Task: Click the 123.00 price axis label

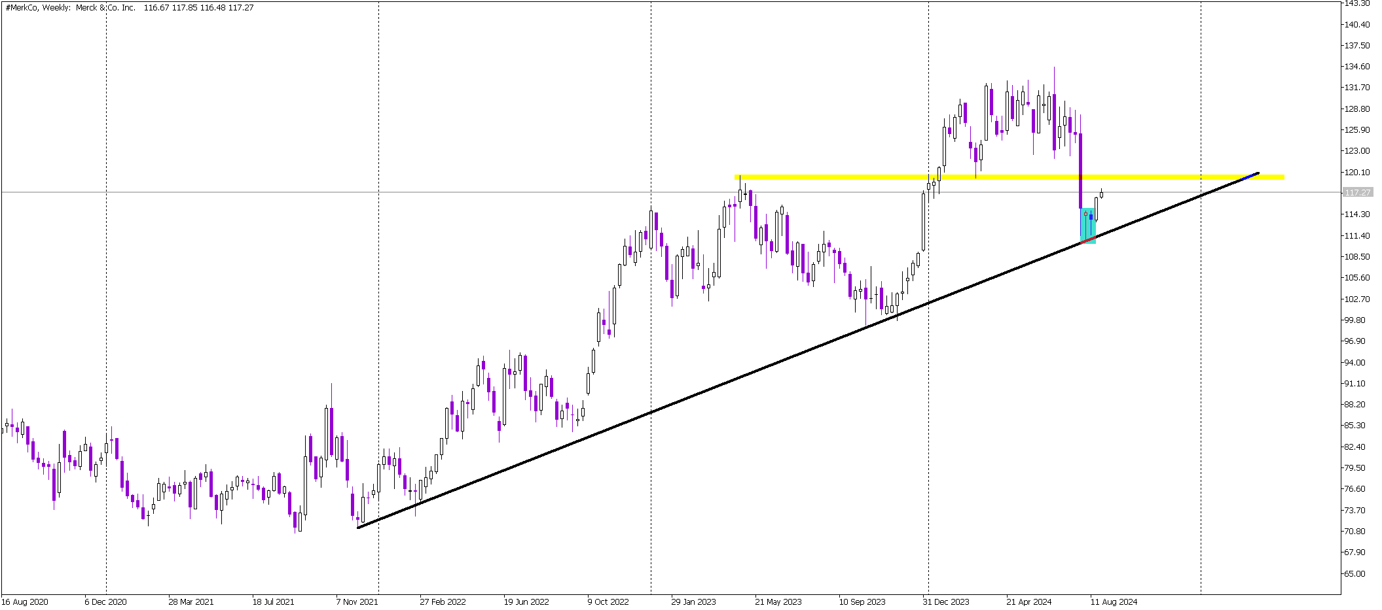Action: (x=1357, y=150)
